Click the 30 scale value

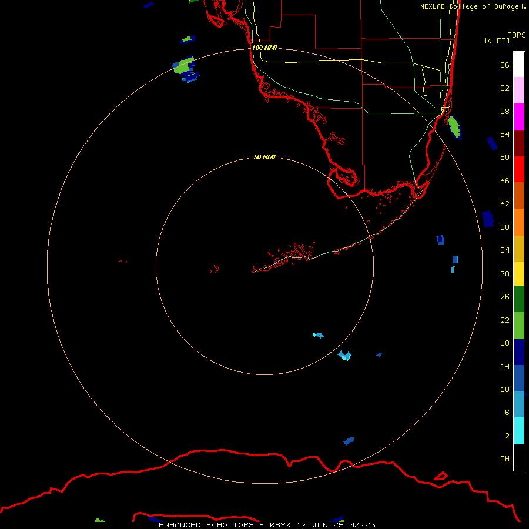tap(505, 273)
